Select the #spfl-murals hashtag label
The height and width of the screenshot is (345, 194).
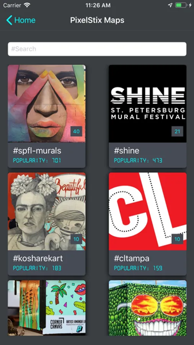tap(37, 151)
